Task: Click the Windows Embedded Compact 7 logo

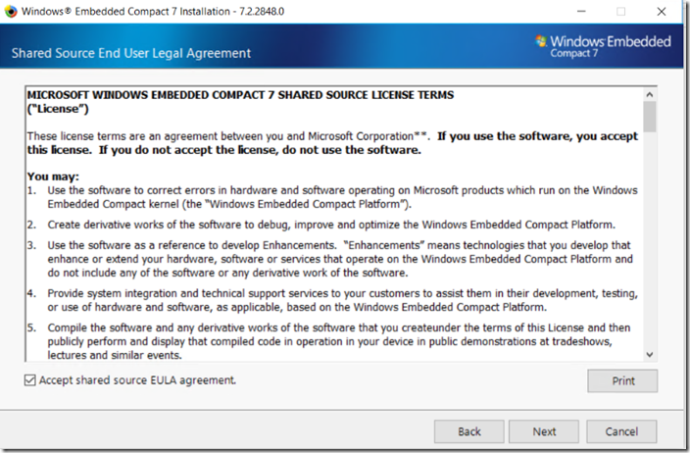Action: 603,46
